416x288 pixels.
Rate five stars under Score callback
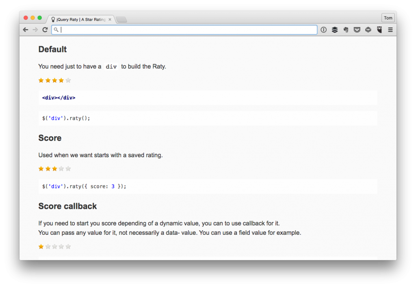point(68,247)
